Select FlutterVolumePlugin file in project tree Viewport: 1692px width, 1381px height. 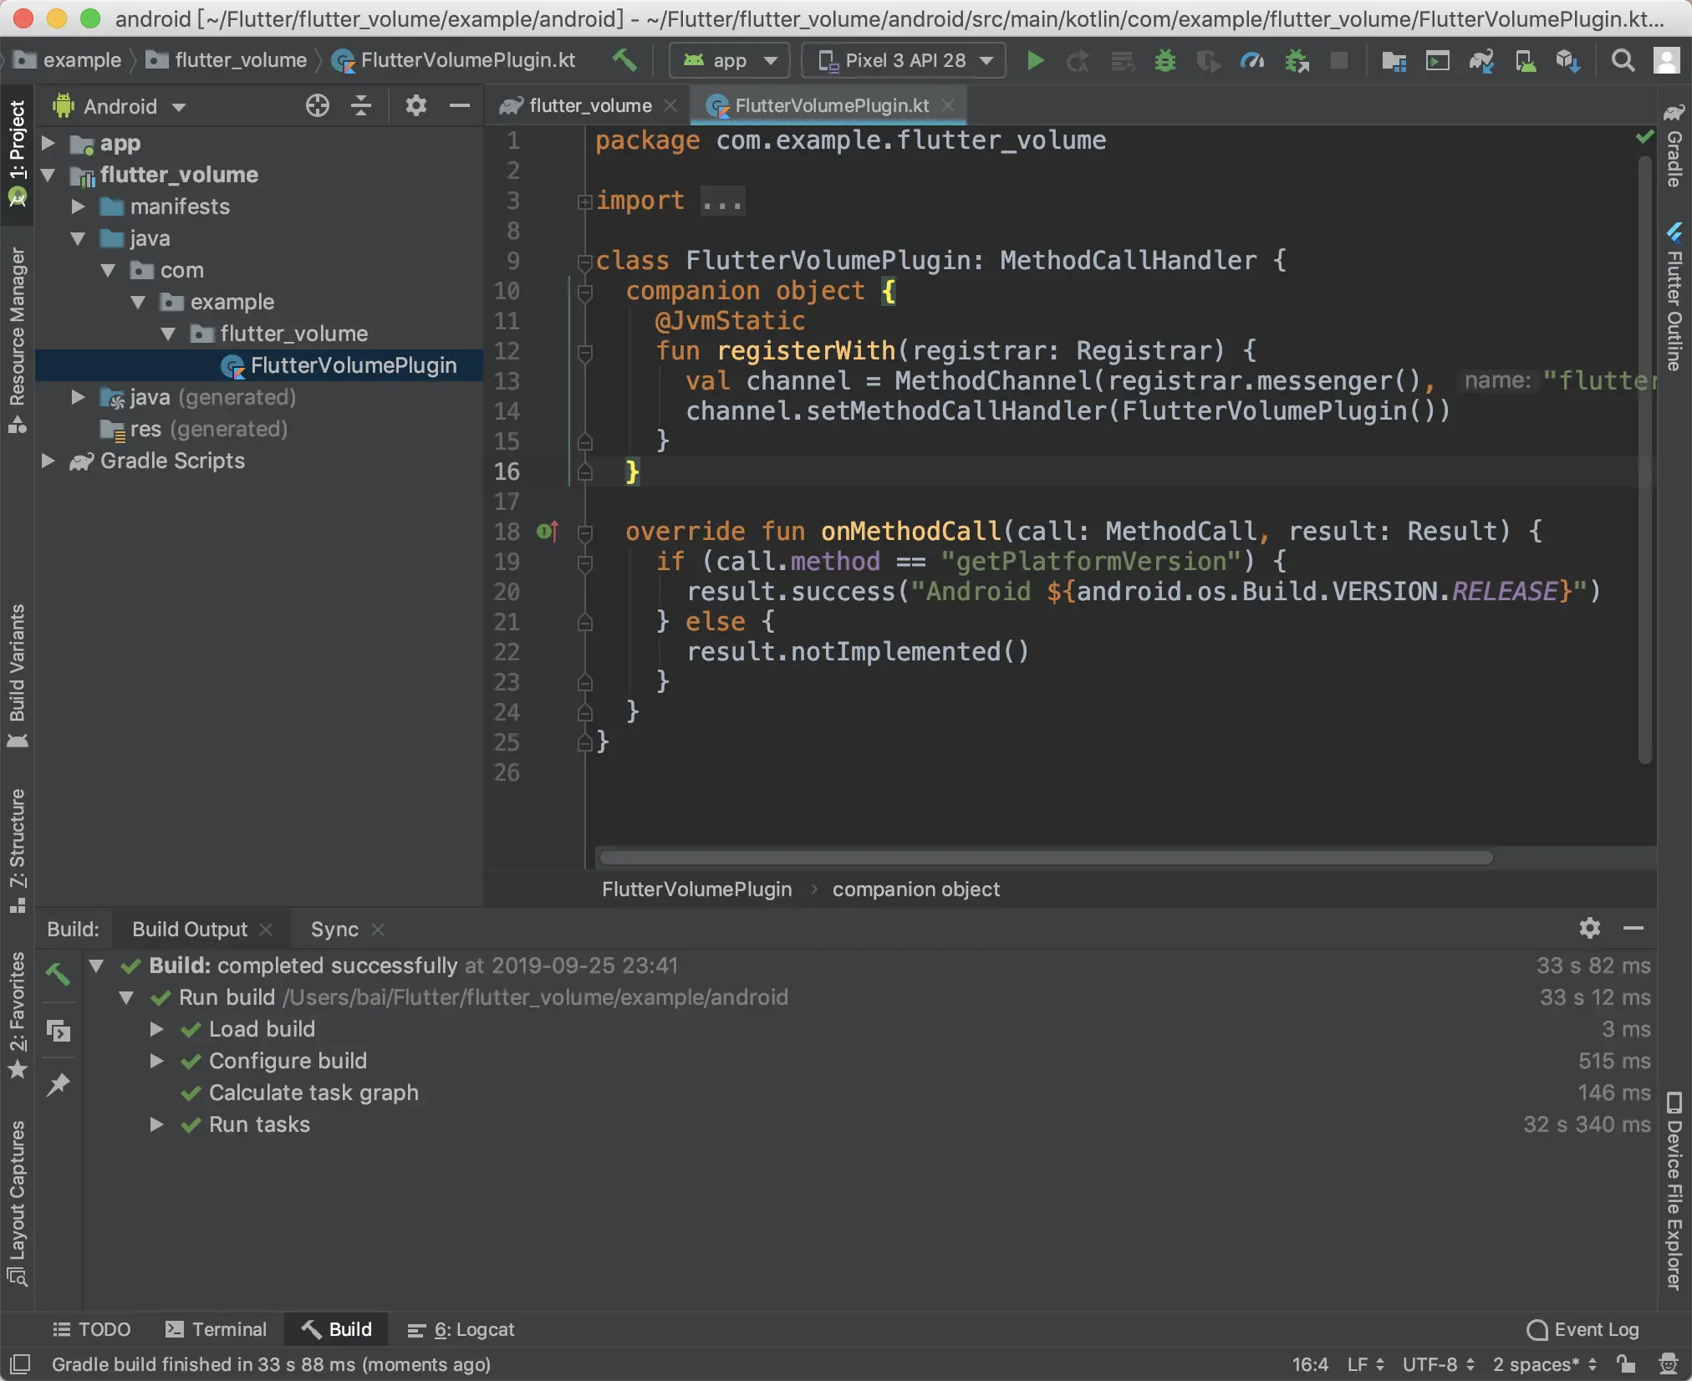(x=353, y=365)
